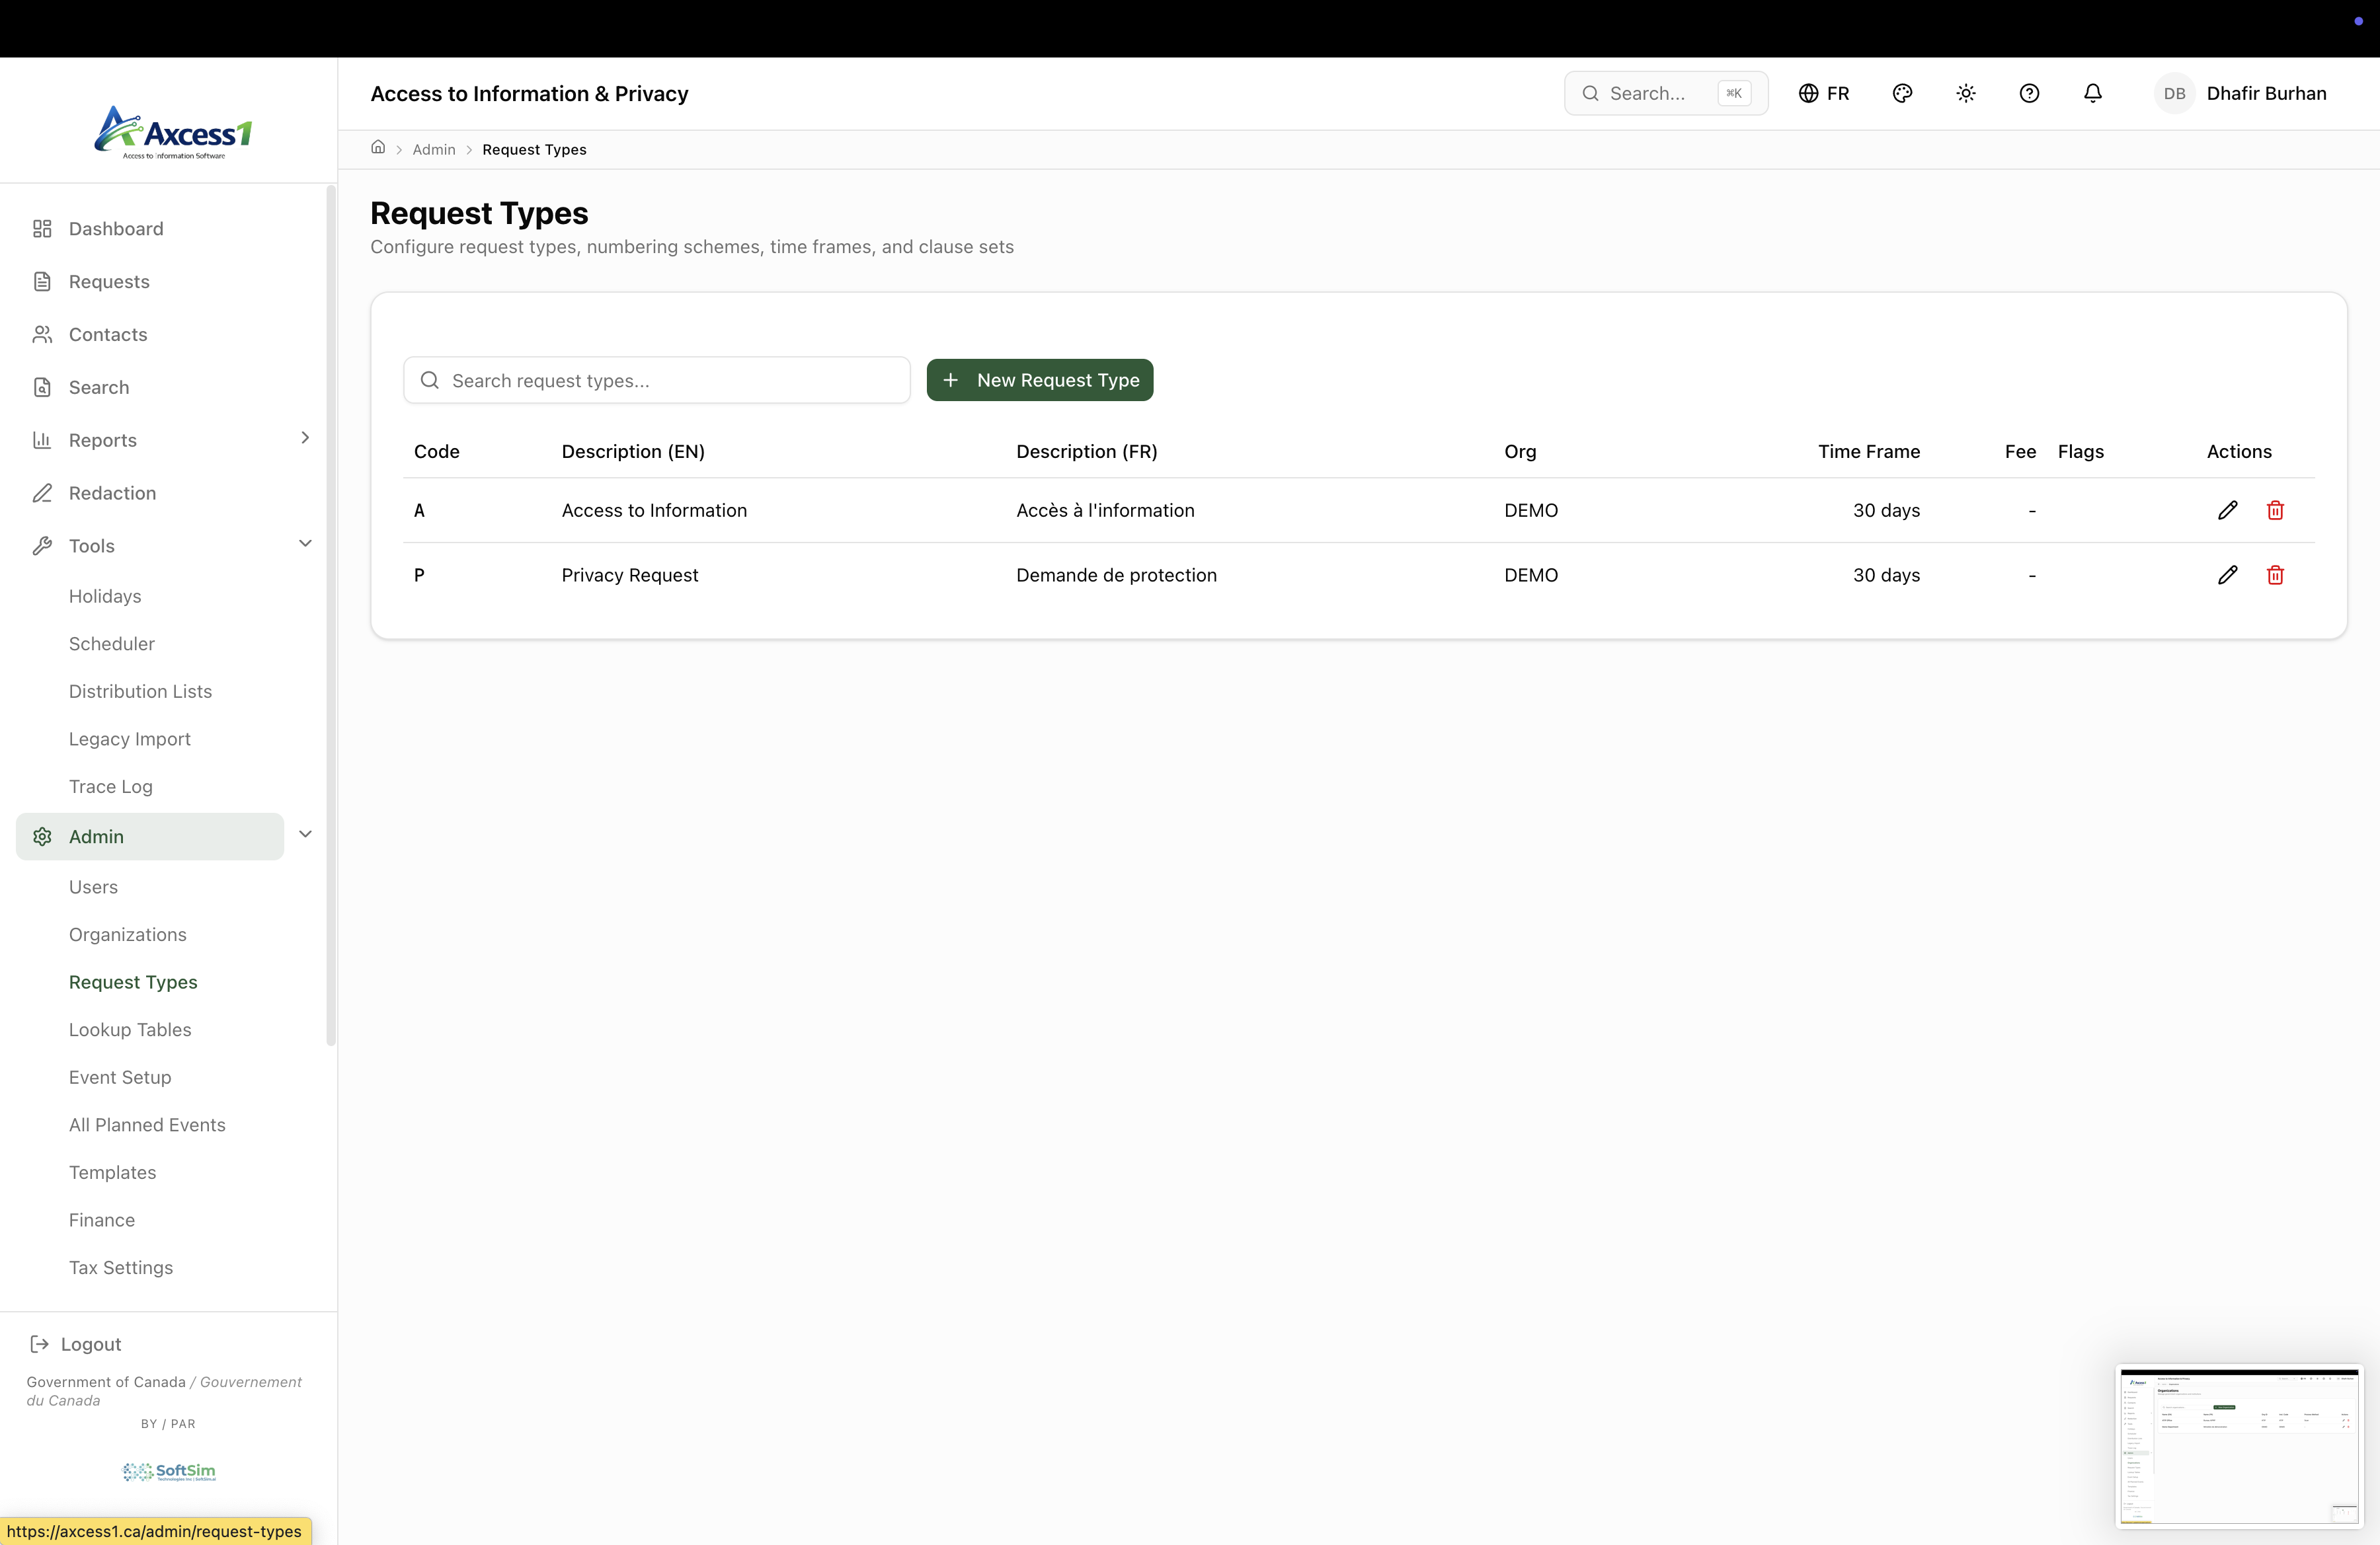The image size is (2380, 1545).
Task: Click the sidebar vertical scrollbar
Action: coord(331,616)
